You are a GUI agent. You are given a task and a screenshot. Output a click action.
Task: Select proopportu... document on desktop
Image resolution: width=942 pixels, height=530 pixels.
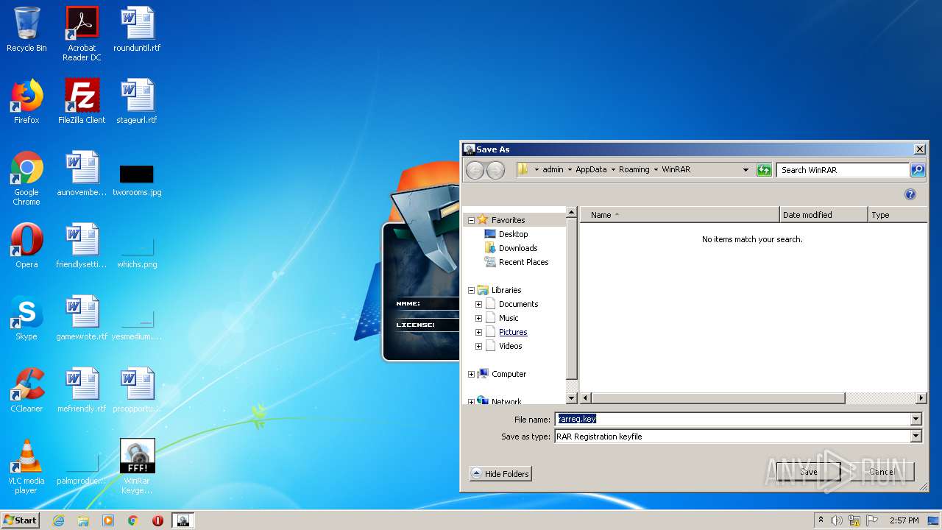(x=137, y=390)
